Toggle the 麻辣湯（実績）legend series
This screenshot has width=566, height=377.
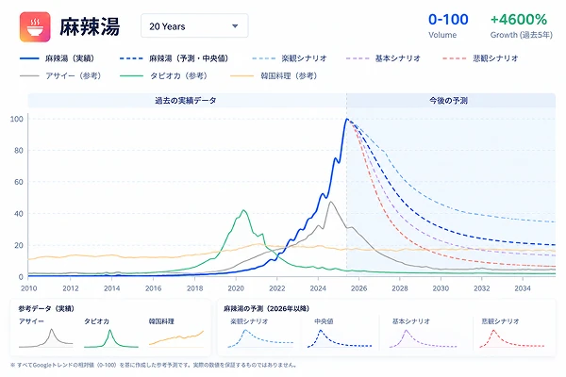(x=57, y=58)
